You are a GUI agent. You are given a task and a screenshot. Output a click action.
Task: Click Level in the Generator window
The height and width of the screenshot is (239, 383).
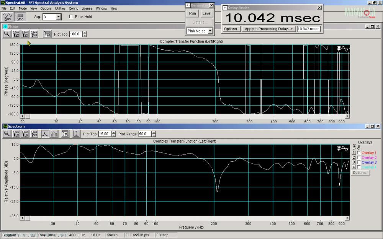[207, 13]
